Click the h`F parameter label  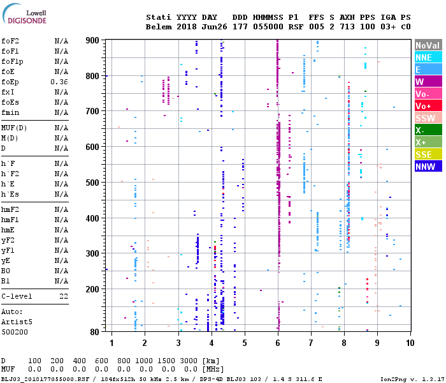pos(8,163)
